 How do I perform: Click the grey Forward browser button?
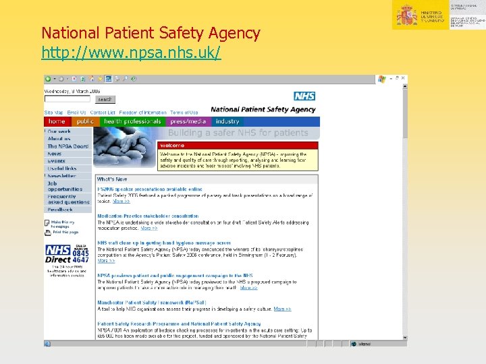[x=61, y=79]
